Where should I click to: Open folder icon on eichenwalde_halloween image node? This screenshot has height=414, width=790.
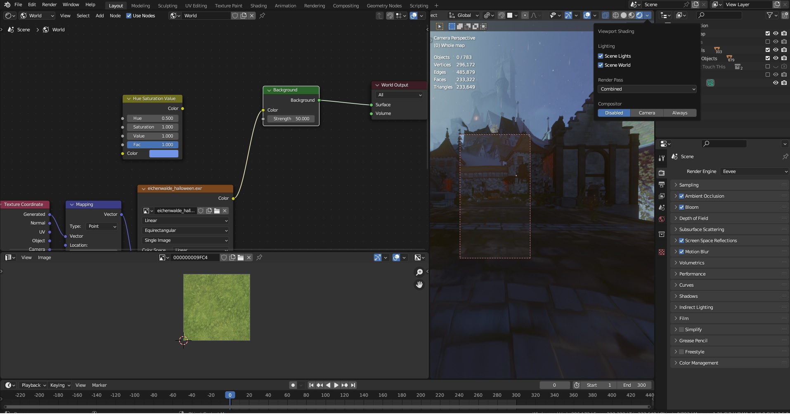coord(217,211)
